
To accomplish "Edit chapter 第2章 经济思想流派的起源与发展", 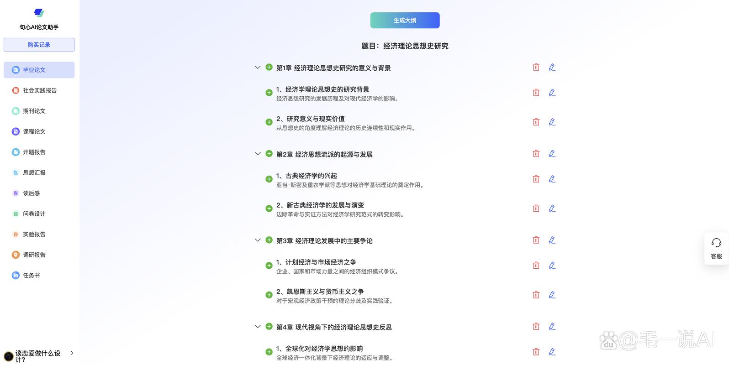I will (x=552, y=154).
